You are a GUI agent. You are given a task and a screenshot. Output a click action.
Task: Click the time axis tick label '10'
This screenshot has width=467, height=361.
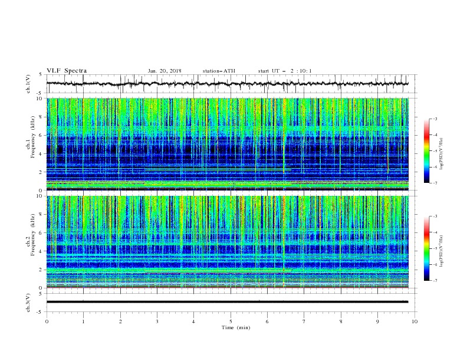click(415, 321)
